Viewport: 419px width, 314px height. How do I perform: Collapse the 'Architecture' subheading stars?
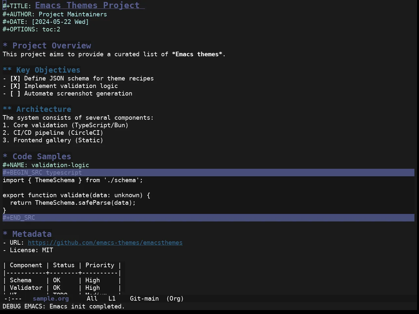7,109
